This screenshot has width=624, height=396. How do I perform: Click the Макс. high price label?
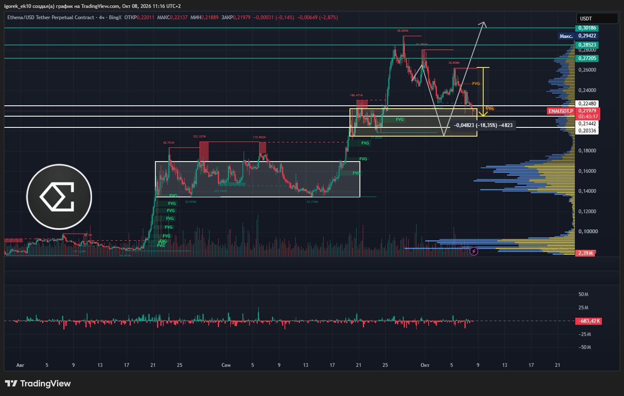566,36
